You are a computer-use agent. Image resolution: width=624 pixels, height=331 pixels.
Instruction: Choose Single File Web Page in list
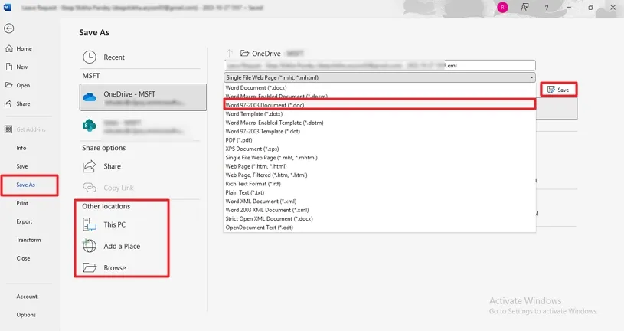(x=380, y=158)
